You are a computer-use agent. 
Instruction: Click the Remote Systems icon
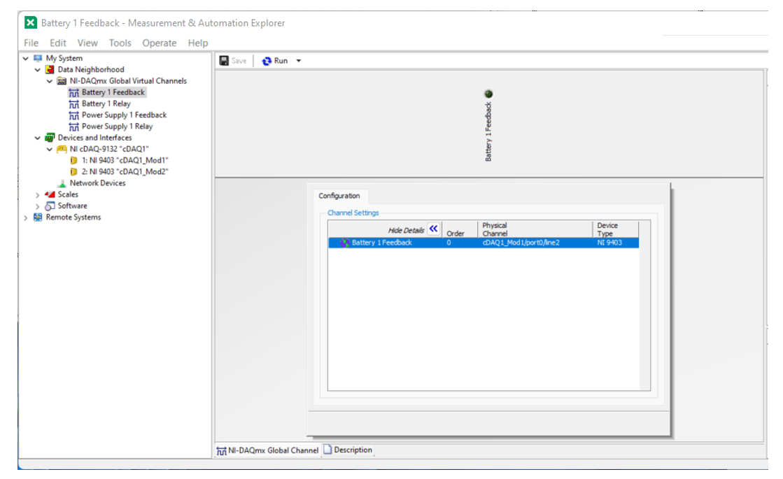tap(38, 217)
